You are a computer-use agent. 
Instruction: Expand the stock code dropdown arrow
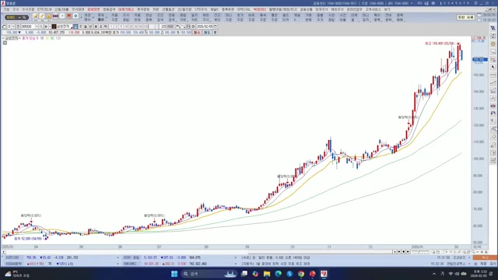pos(37,26)
